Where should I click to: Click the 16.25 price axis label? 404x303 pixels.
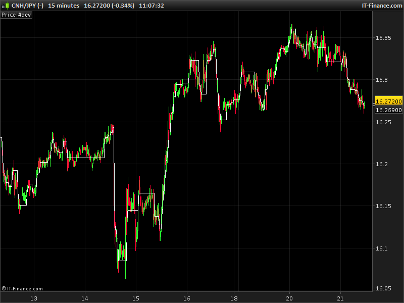[x=383, y=122]
